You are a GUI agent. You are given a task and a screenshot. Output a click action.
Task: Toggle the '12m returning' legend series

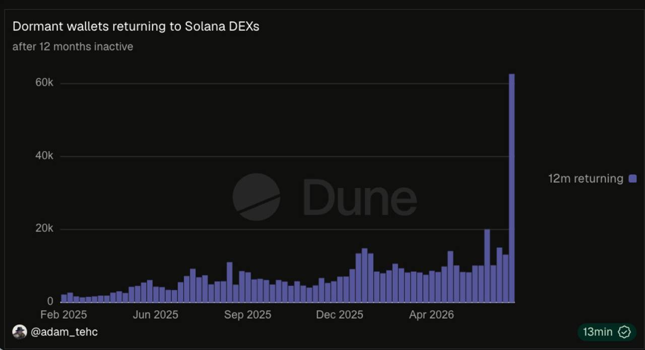[592, 179]
